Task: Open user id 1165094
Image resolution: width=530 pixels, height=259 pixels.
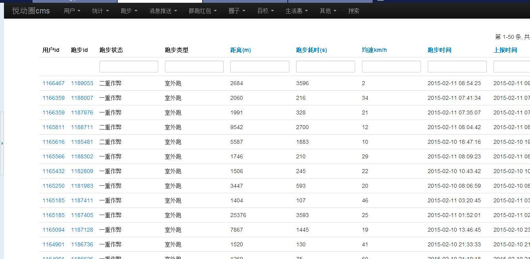Action: [x=54, y=230]
